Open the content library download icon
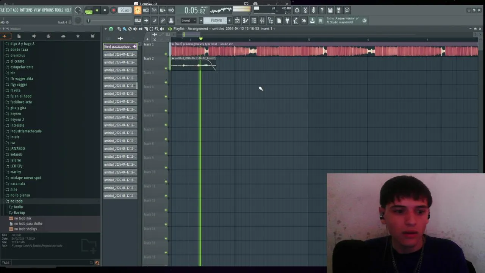The image size is (485, 273). point(312,20)
